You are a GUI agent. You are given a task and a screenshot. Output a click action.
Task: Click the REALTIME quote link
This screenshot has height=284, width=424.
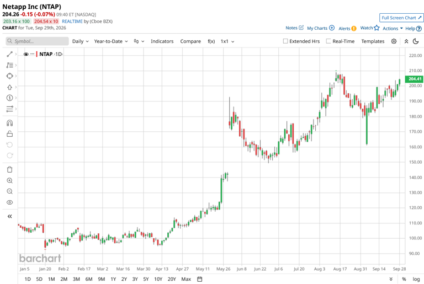point(72,22)
